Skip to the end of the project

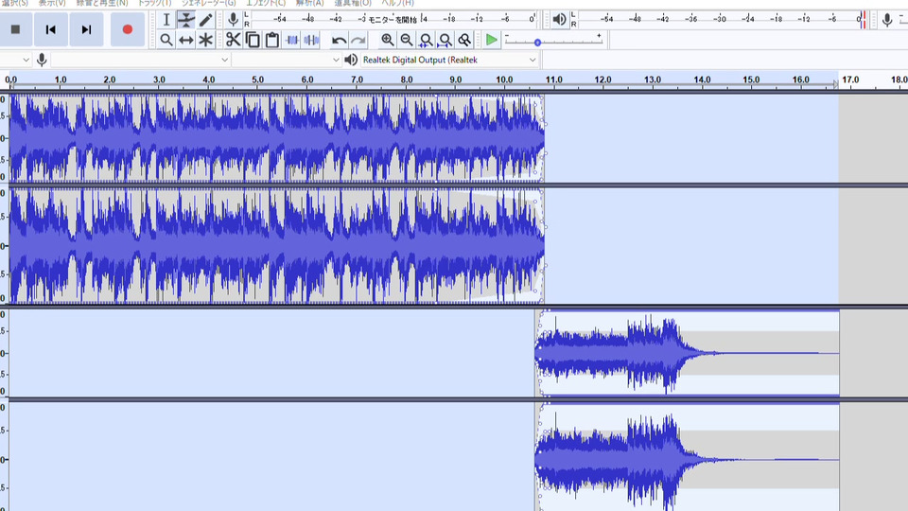coord(86,29)
